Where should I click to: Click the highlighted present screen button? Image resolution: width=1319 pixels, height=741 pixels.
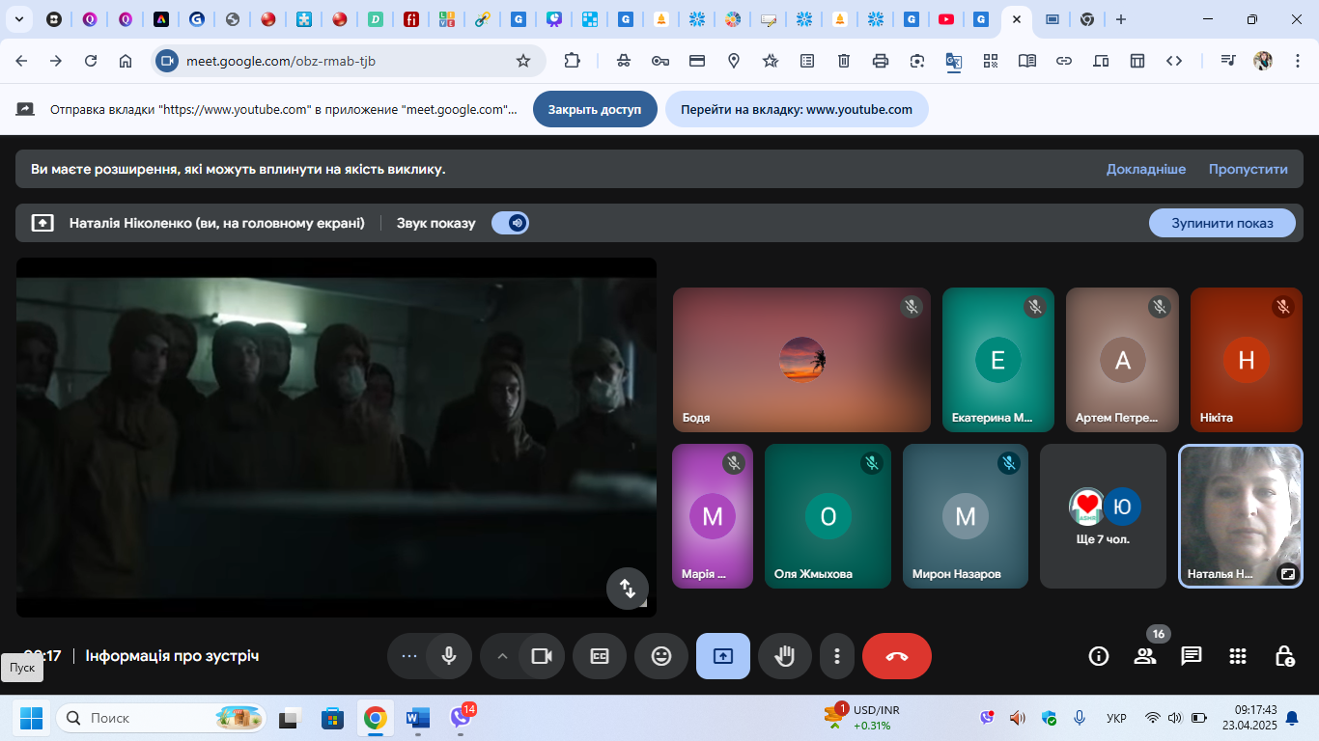(723, 656)
